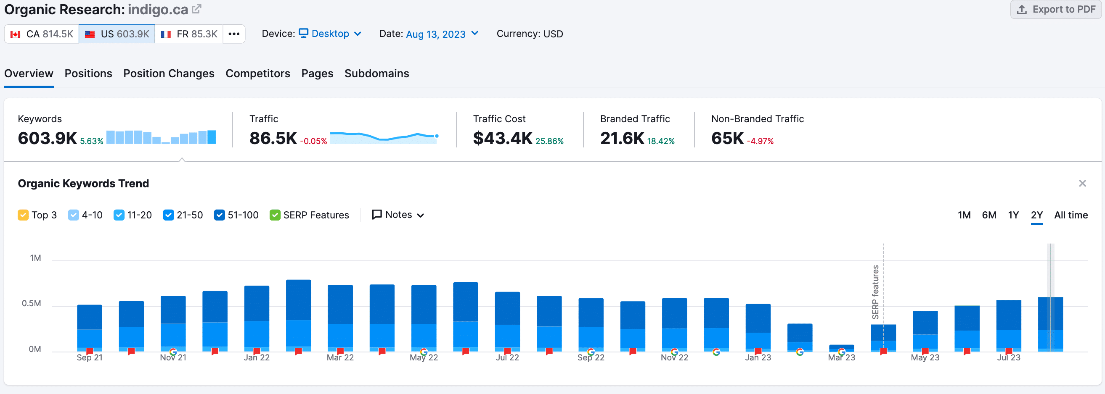This screenshot has height=394, width=1105.
Task: Close the Organic Keywords Trend panel
Action: 1082,183
